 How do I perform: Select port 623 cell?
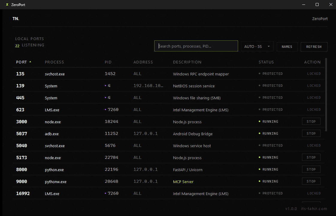(20, 110)
